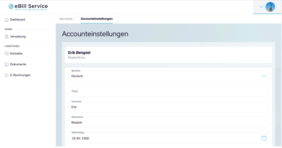
Task: Click into the Vorname field containing Erik
Action: pos(168,107)
